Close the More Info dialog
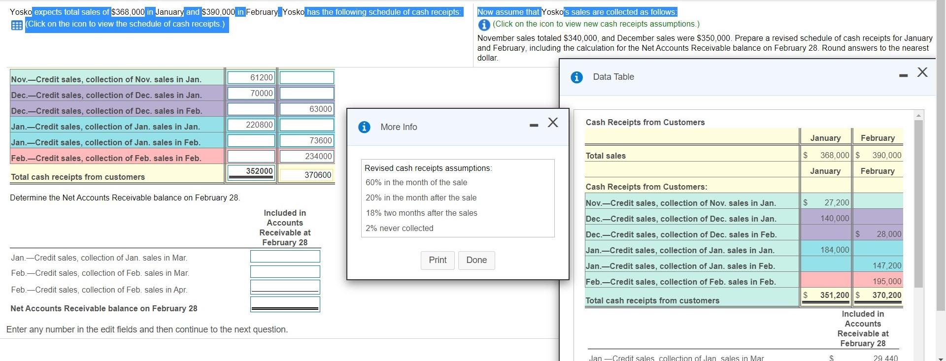The image size is (946, 361). [x=553, y=122]
